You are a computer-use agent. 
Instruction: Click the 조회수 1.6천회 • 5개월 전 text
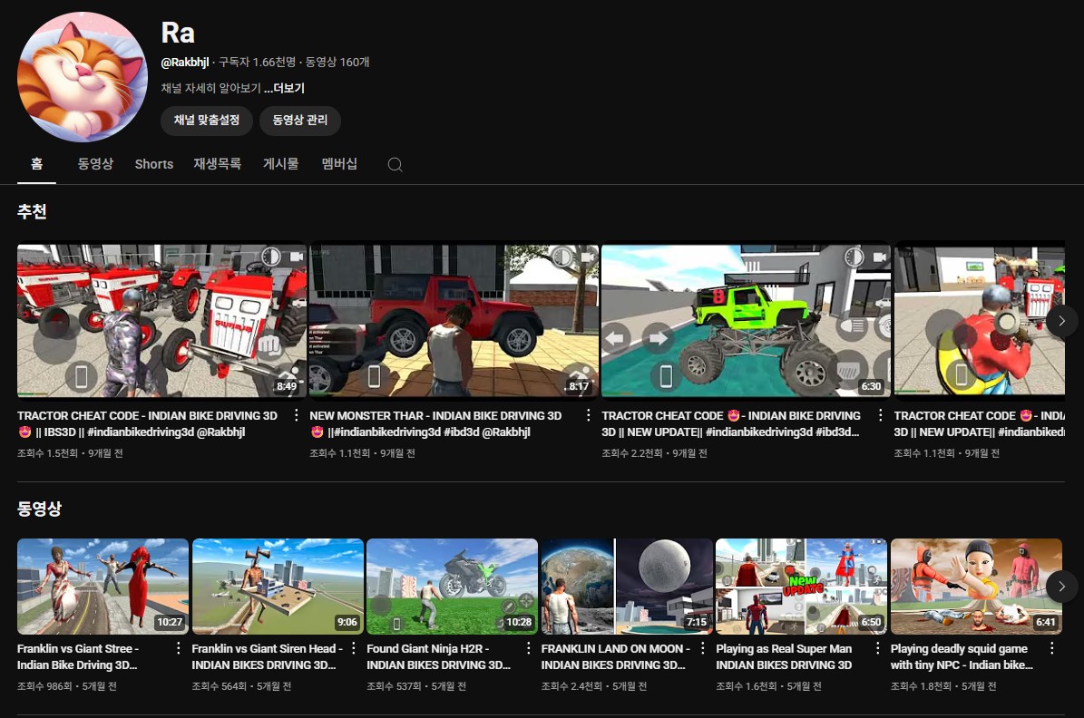[x=768, y=686]
